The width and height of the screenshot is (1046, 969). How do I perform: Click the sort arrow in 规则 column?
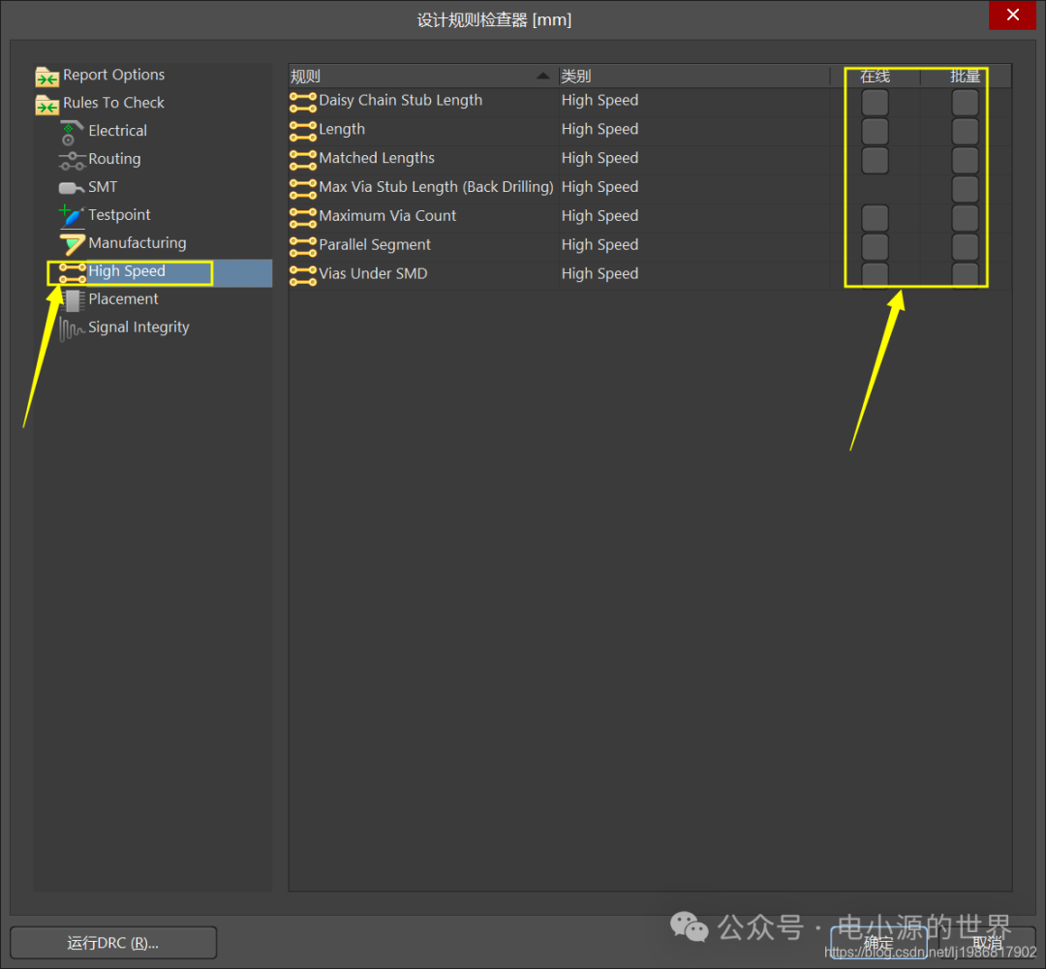(x=543, y=77)
